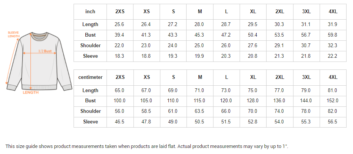The image size is (353, 154).
Task: Click the size guide disclaimer text
Action: [147, 146]
